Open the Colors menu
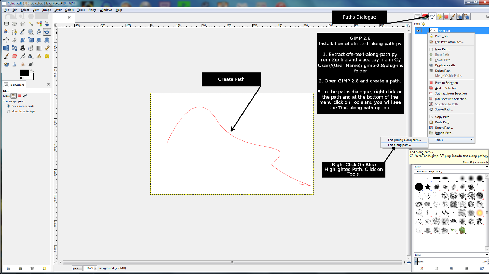 (x=70, y=10)
